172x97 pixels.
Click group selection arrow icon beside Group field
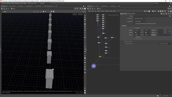(x=170, y=16)
